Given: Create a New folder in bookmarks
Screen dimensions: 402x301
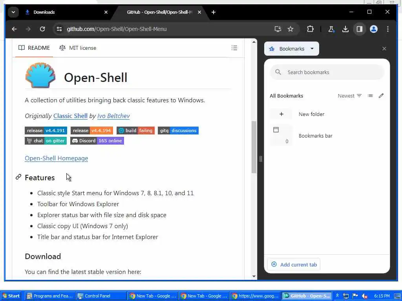Looking at the screenshot, I should [327, 114].
